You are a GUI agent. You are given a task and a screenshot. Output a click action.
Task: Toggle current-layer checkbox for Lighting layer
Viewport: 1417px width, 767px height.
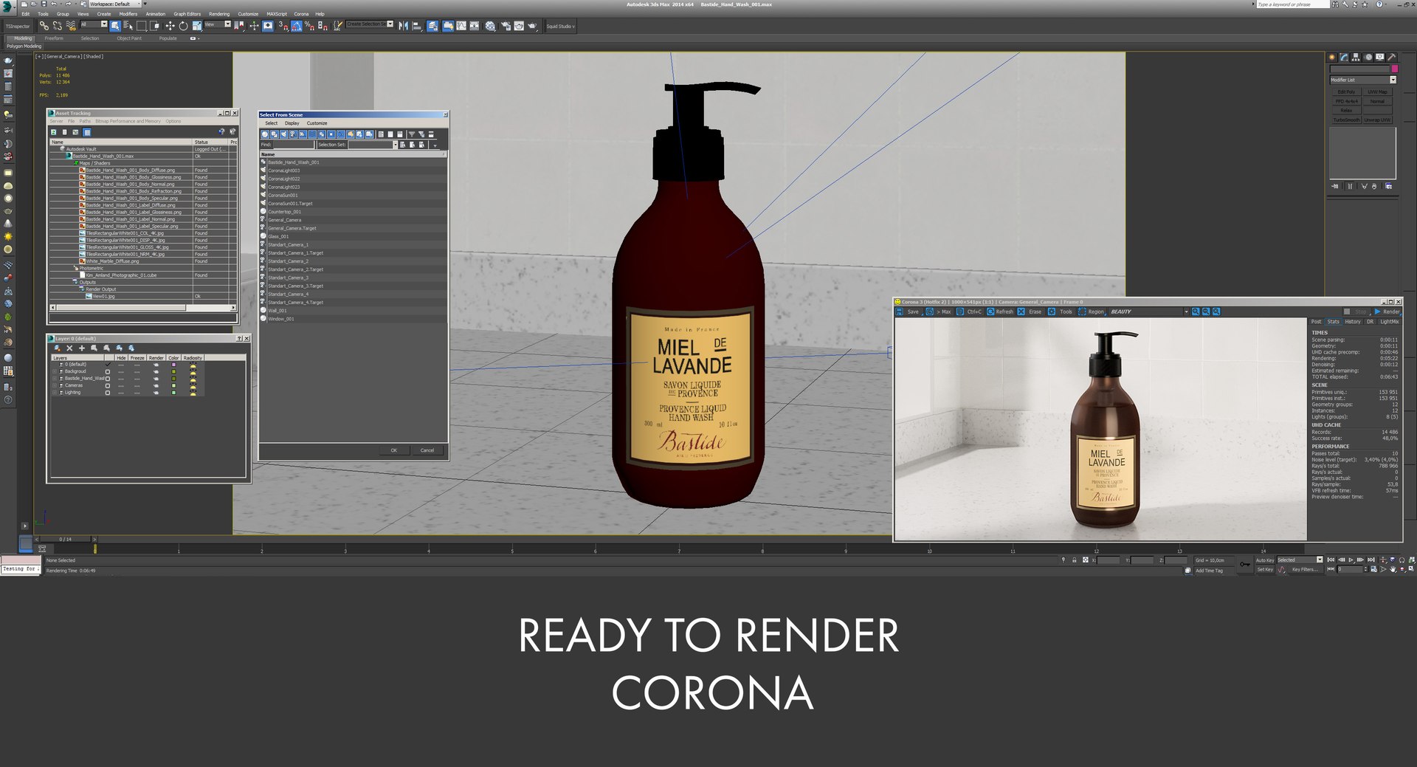108,393
